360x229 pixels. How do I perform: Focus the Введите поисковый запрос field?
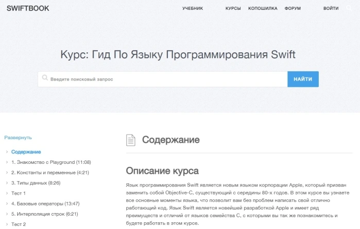(163, 79)
